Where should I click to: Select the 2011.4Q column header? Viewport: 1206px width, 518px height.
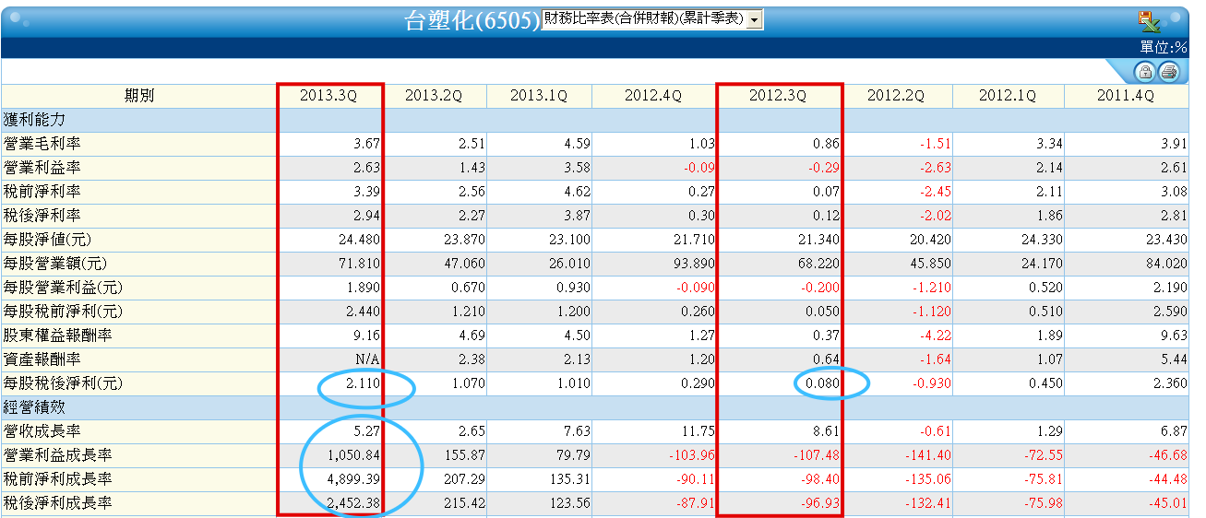[1126, 96]
